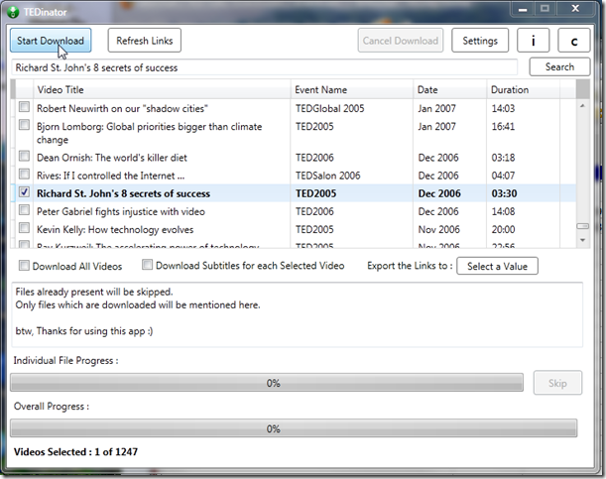Sort by the Video Title column header
The image size is (606, 479).
point(162,89)
